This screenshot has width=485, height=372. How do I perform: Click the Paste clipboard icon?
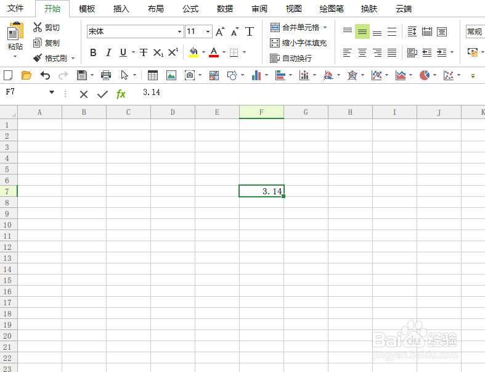[15, 31]
